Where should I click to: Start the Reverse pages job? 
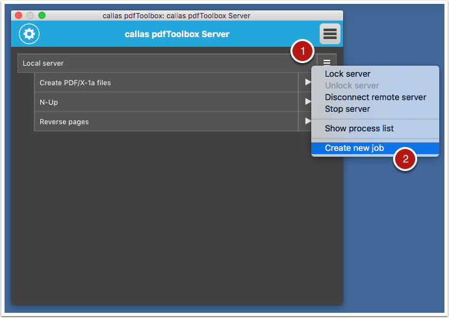pyautogui.click(x=307, y=121)
